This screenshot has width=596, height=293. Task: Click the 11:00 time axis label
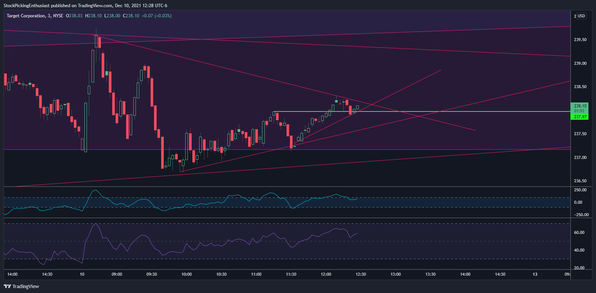(256, 274)
